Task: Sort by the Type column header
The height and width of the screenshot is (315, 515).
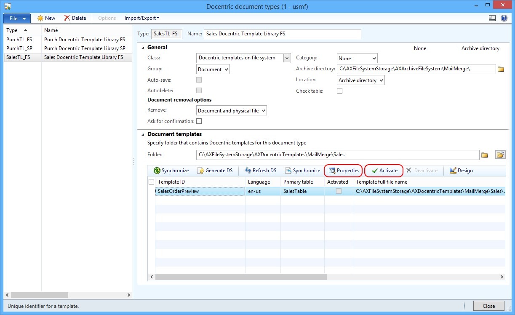Action: pos(23,30)
